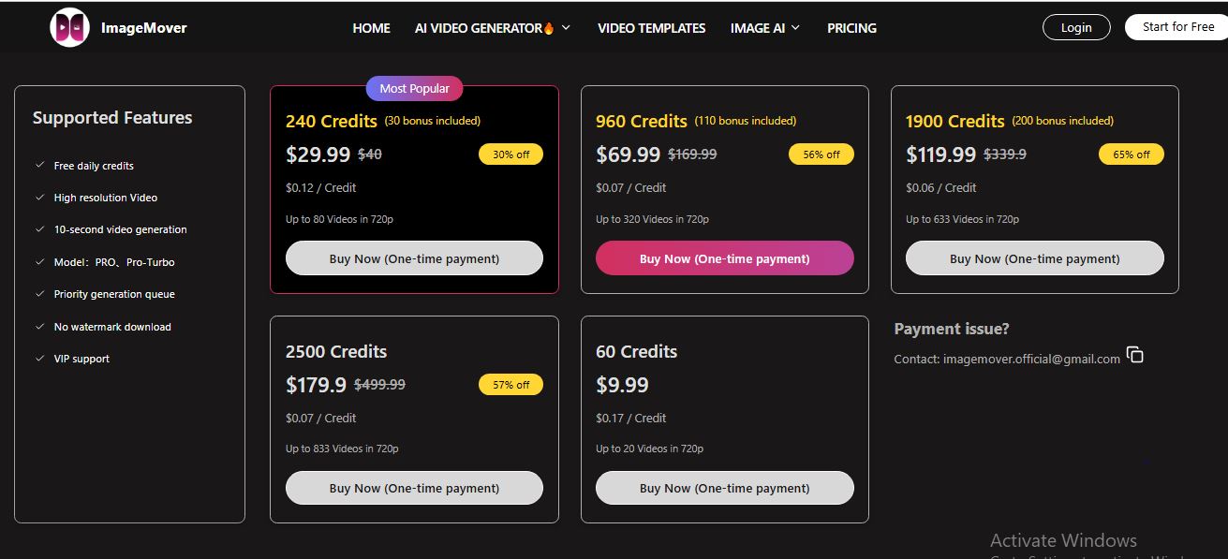Image resolution: width=1228 pixels, height=559 pixels.
Task: Expand the Image AI dropdown chevron
Action: pos(796,28)
